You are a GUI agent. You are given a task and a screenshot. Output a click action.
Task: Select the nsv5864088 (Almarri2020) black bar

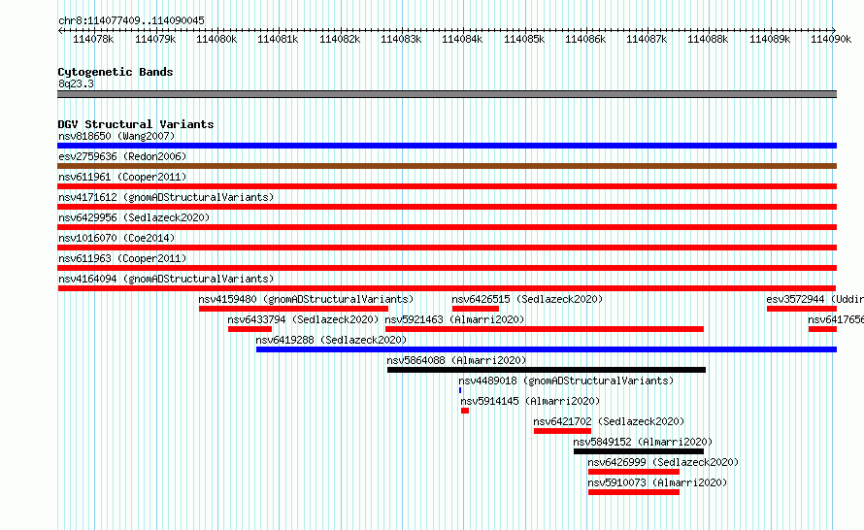(x=547, y=370)
